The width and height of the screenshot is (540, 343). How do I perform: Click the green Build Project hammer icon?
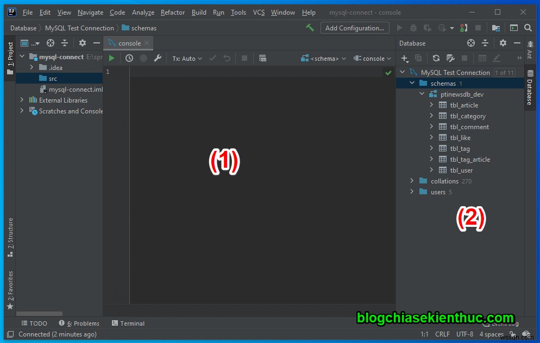pyautogui.click(x=310, y=28)
